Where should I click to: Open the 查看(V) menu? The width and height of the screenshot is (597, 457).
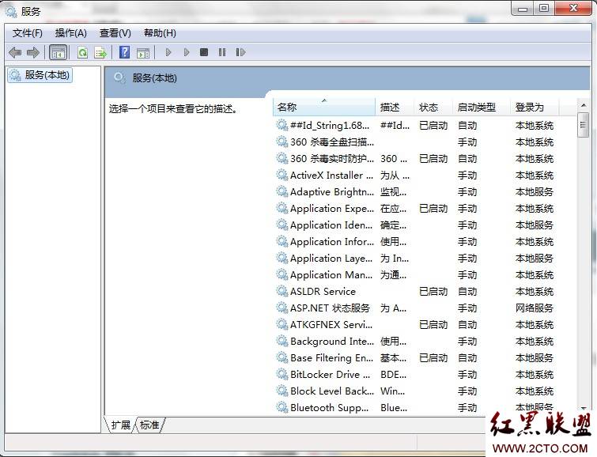coord(115,33)
